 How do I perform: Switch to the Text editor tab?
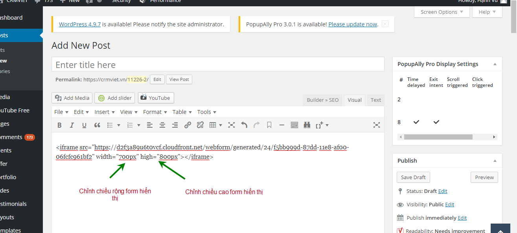[x=376, y=100]
